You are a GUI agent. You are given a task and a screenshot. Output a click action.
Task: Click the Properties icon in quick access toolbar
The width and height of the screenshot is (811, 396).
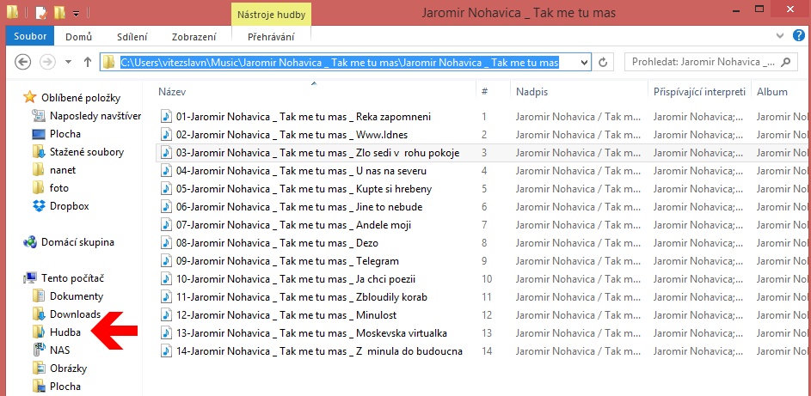pyautogui.click(x=40, y=13)
